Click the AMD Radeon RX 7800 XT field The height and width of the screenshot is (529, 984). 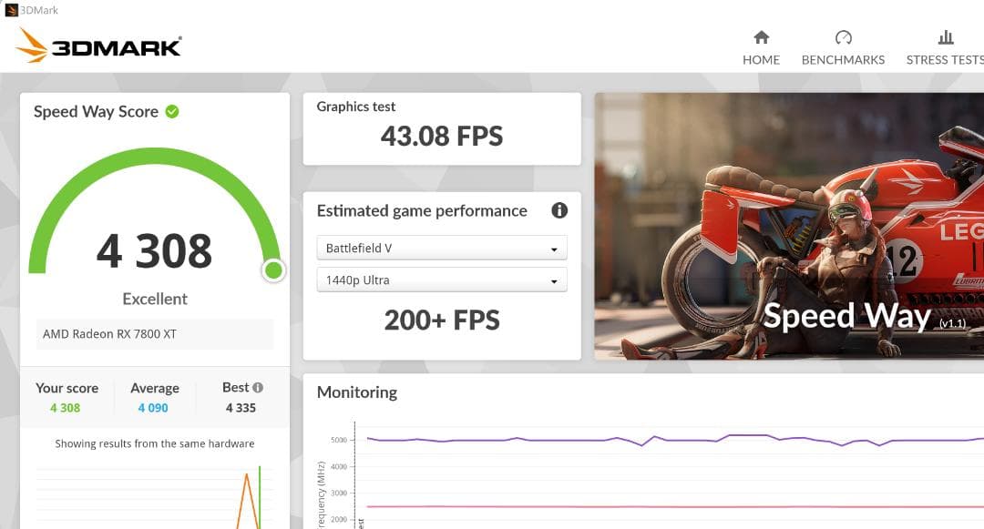[155, 334]
